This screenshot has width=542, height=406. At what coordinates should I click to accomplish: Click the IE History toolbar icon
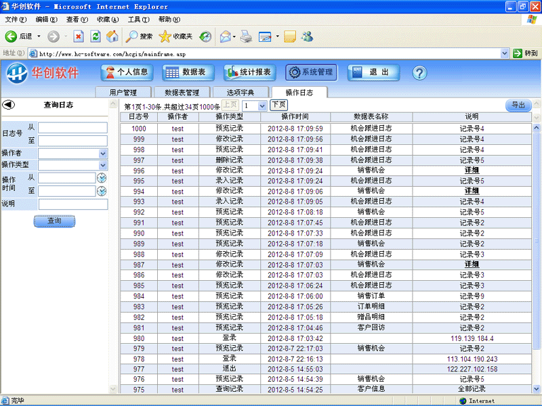tap(205, 36)
